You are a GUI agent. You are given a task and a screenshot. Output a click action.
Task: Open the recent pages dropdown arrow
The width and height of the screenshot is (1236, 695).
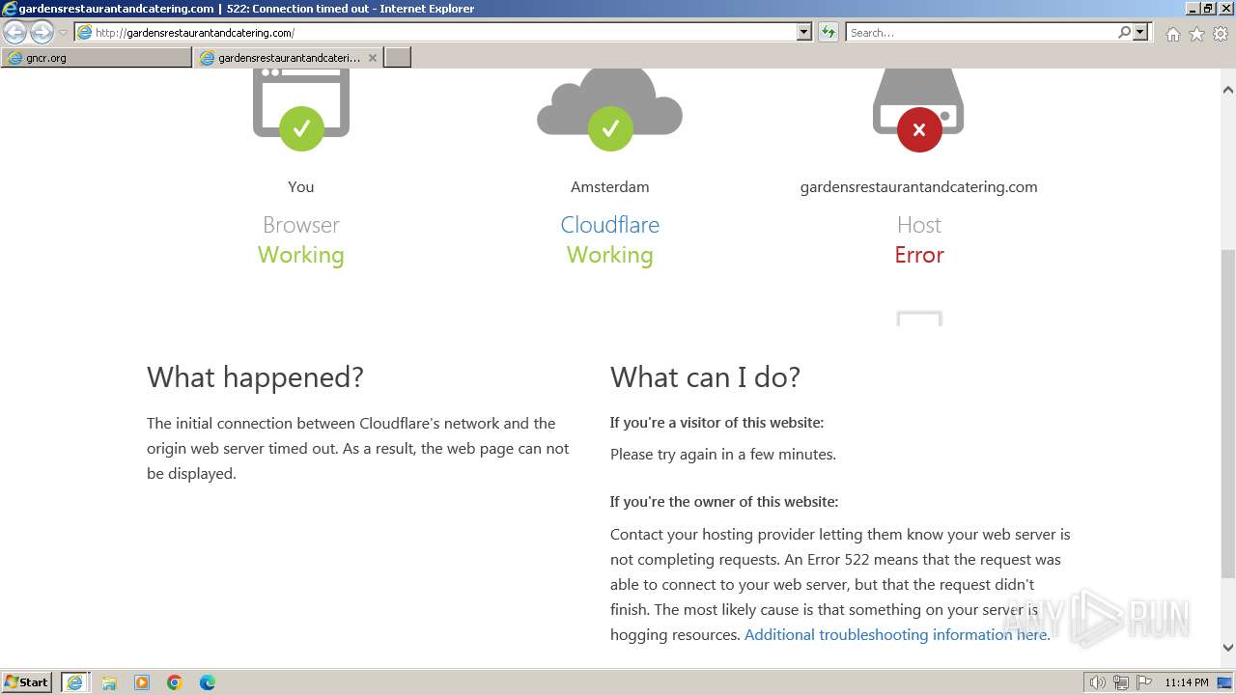coord(63,33)
